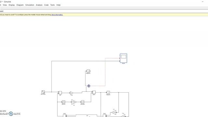Screen dimensions: 208x117
Task: Select the Add1 sum block
Action: (x=94, y=92)
